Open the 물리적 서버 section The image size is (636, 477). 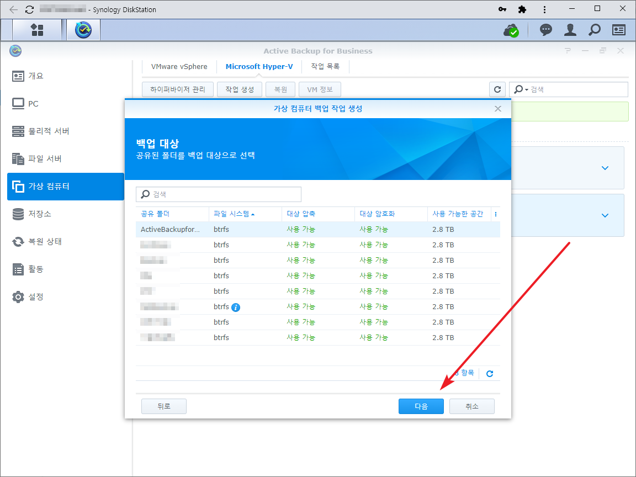click(x=66, y=131)
